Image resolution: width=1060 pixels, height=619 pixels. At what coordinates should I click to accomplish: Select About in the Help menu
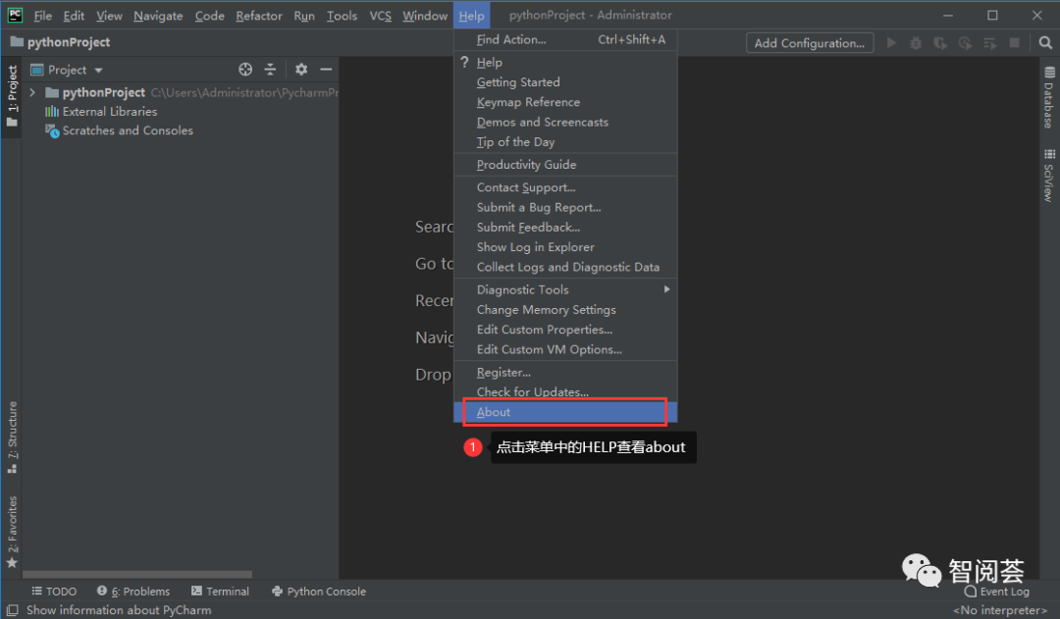pos(565,412)
